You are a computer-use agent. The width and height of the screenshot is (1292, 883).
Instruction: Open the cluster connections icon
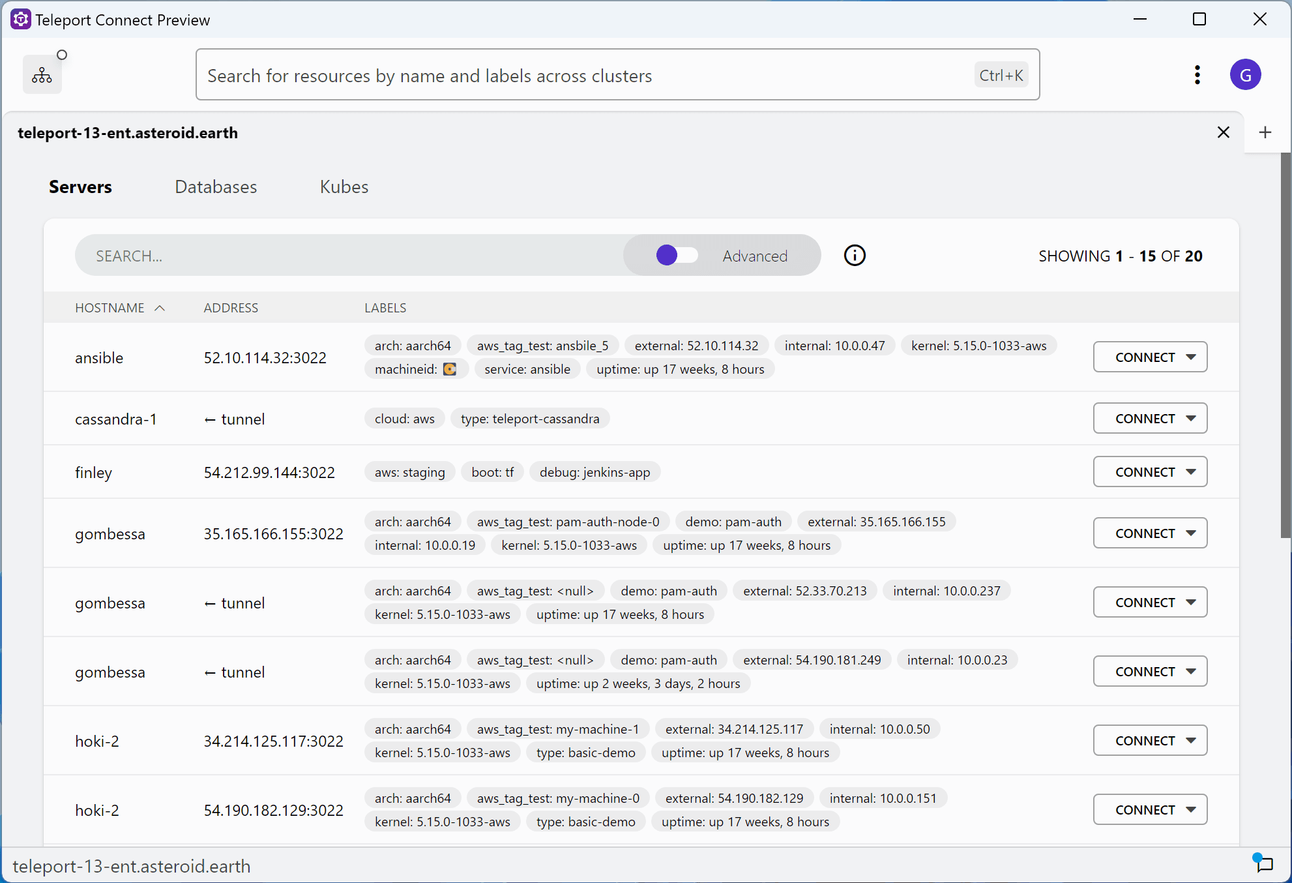pyautogui.click(x=42, y=75)
